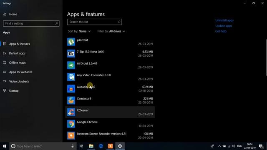Open Filter by All drives dropdown
267x150 pixels.
[111, 31]
